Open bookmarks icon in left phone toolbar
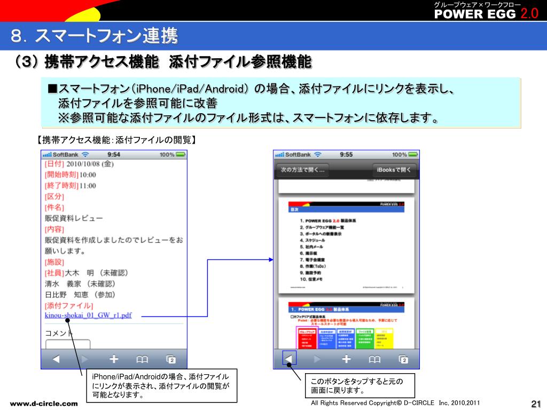547x410 pixels. (142, 359)
